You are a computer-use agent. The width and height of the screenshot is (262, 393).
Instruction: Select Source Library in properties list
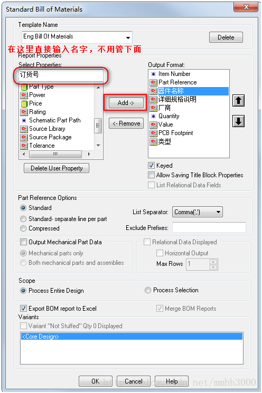point(47,129)
